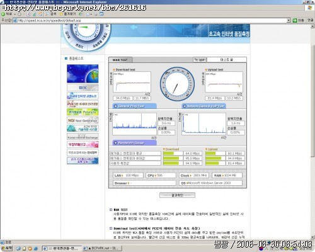Open the Mail button dropdown arrow
This screenshot has width=315, height=252.
[x=91, y=14]
